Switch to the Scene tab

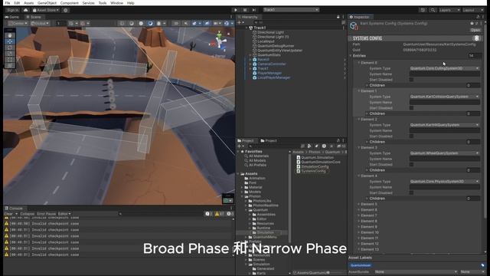(x=34, y=17)
